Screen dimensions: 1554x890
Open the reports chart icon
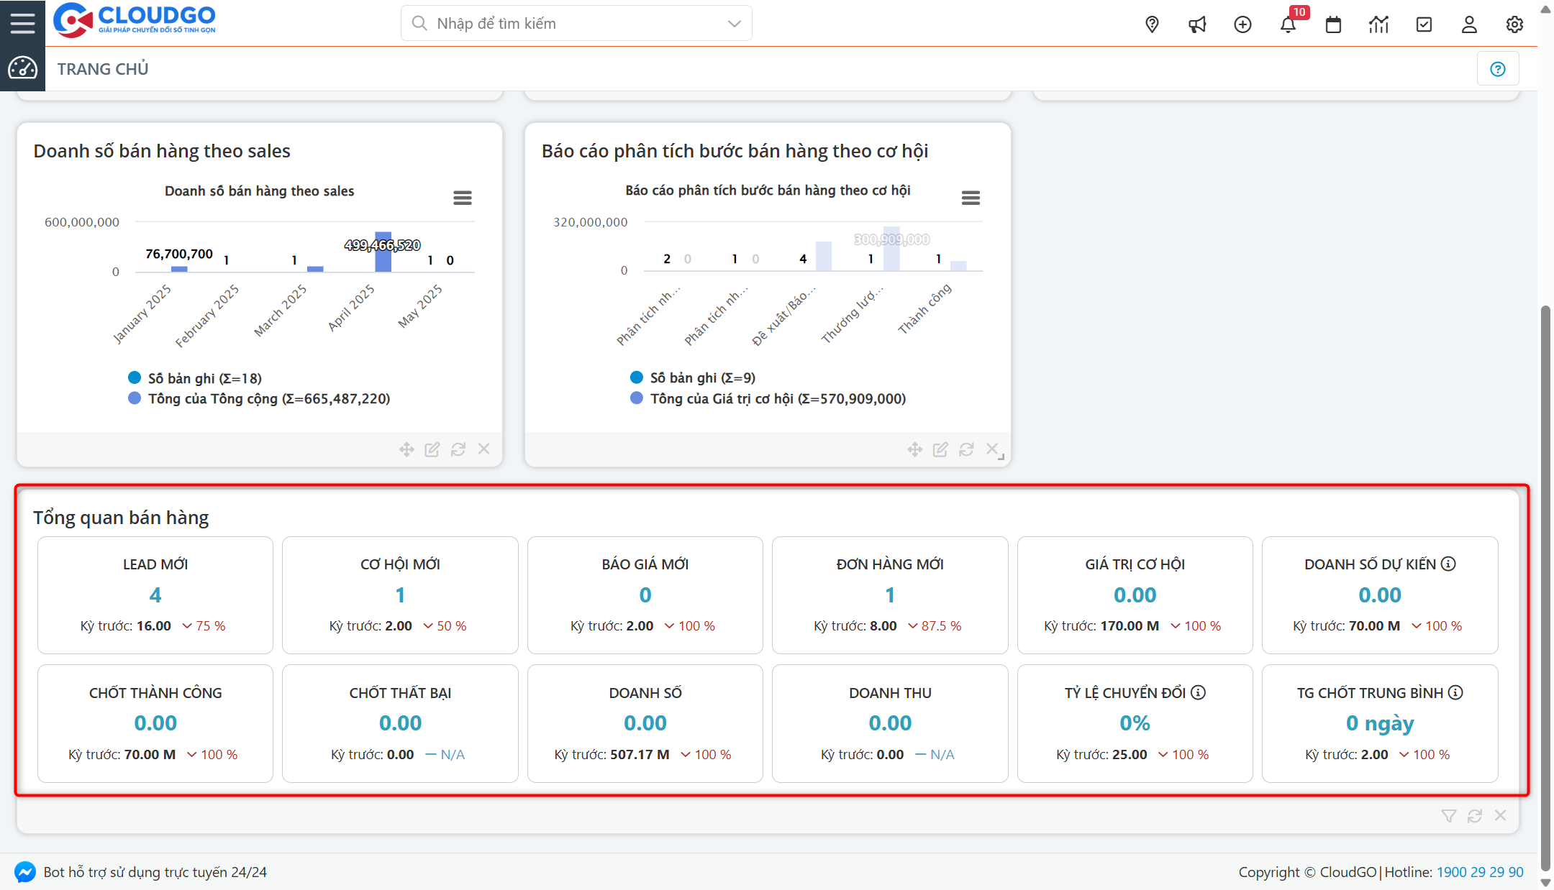pos(1378,24)
